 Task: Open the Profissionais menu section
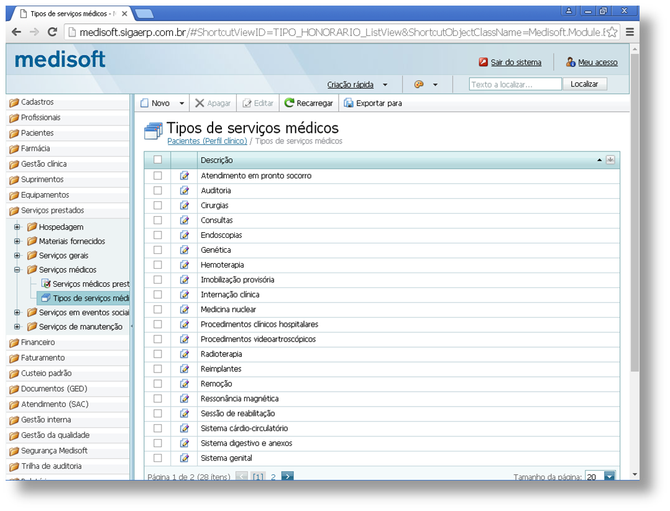68,117
